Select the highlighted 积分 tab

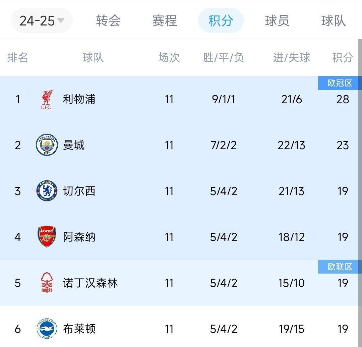(221, 20)
